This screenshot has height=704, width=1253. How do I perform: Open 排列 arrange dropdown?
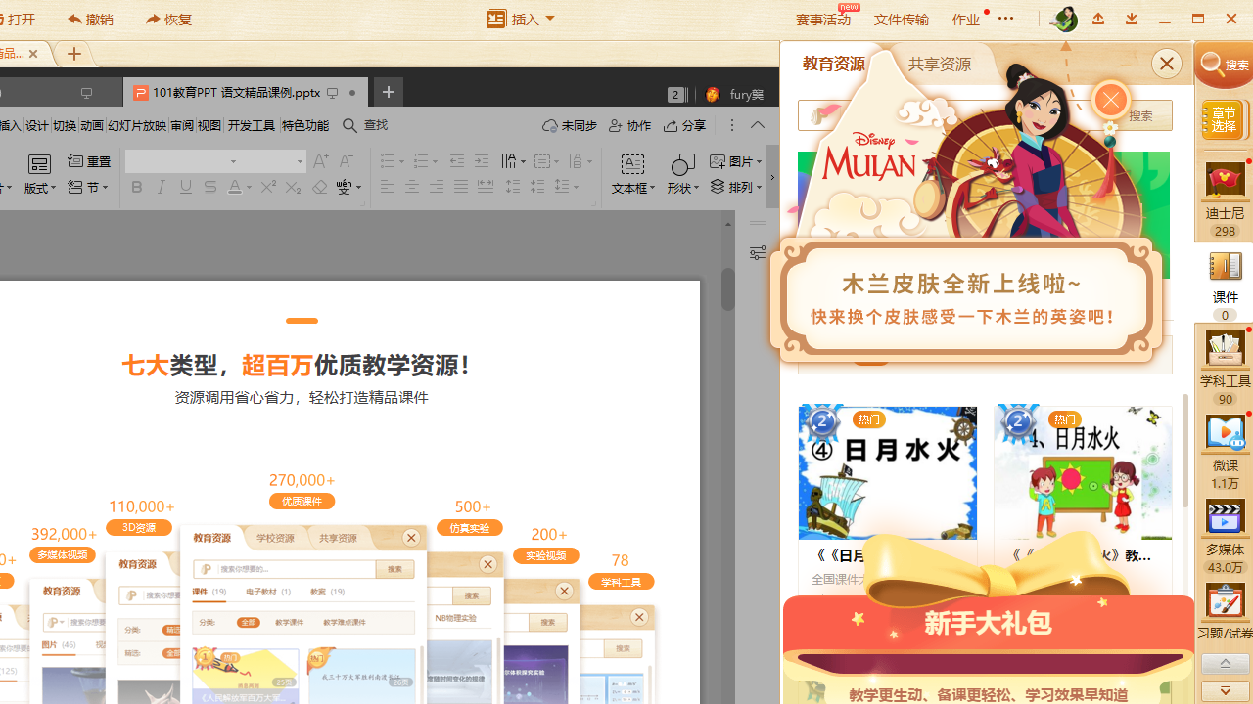click(x=736, y=187)
